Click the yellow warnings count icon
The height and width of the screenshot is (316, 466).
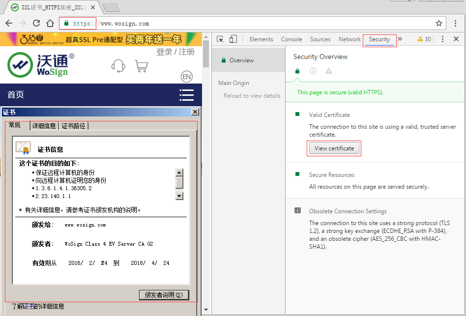coord(424,39)
